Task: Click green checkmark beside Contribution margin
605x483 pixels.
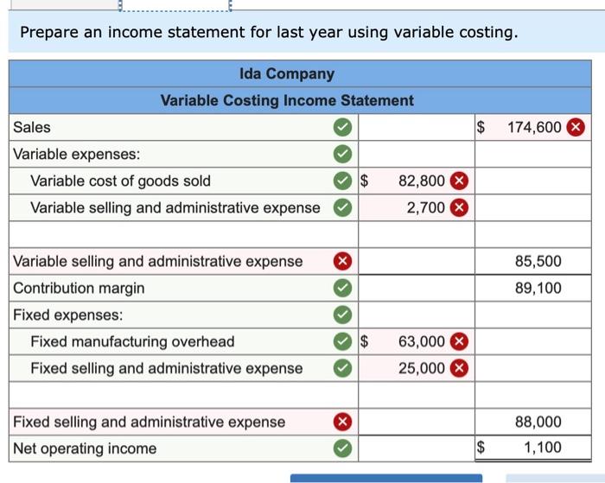Action: (x=342, y=289)
